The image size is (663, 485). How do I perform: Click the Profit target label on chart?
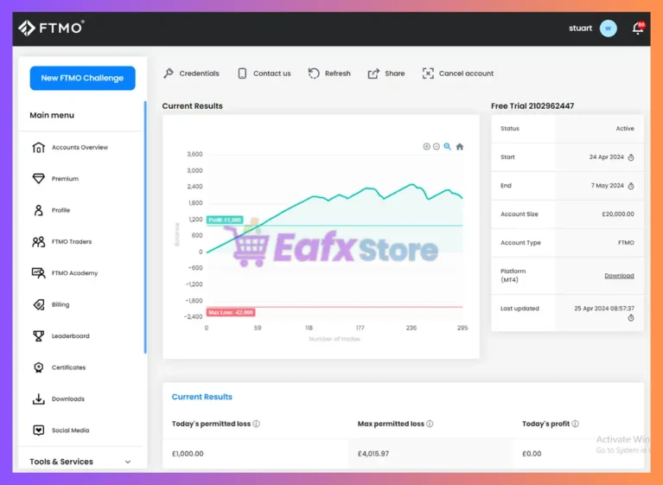pyautogui.click(x=225, y=220)
